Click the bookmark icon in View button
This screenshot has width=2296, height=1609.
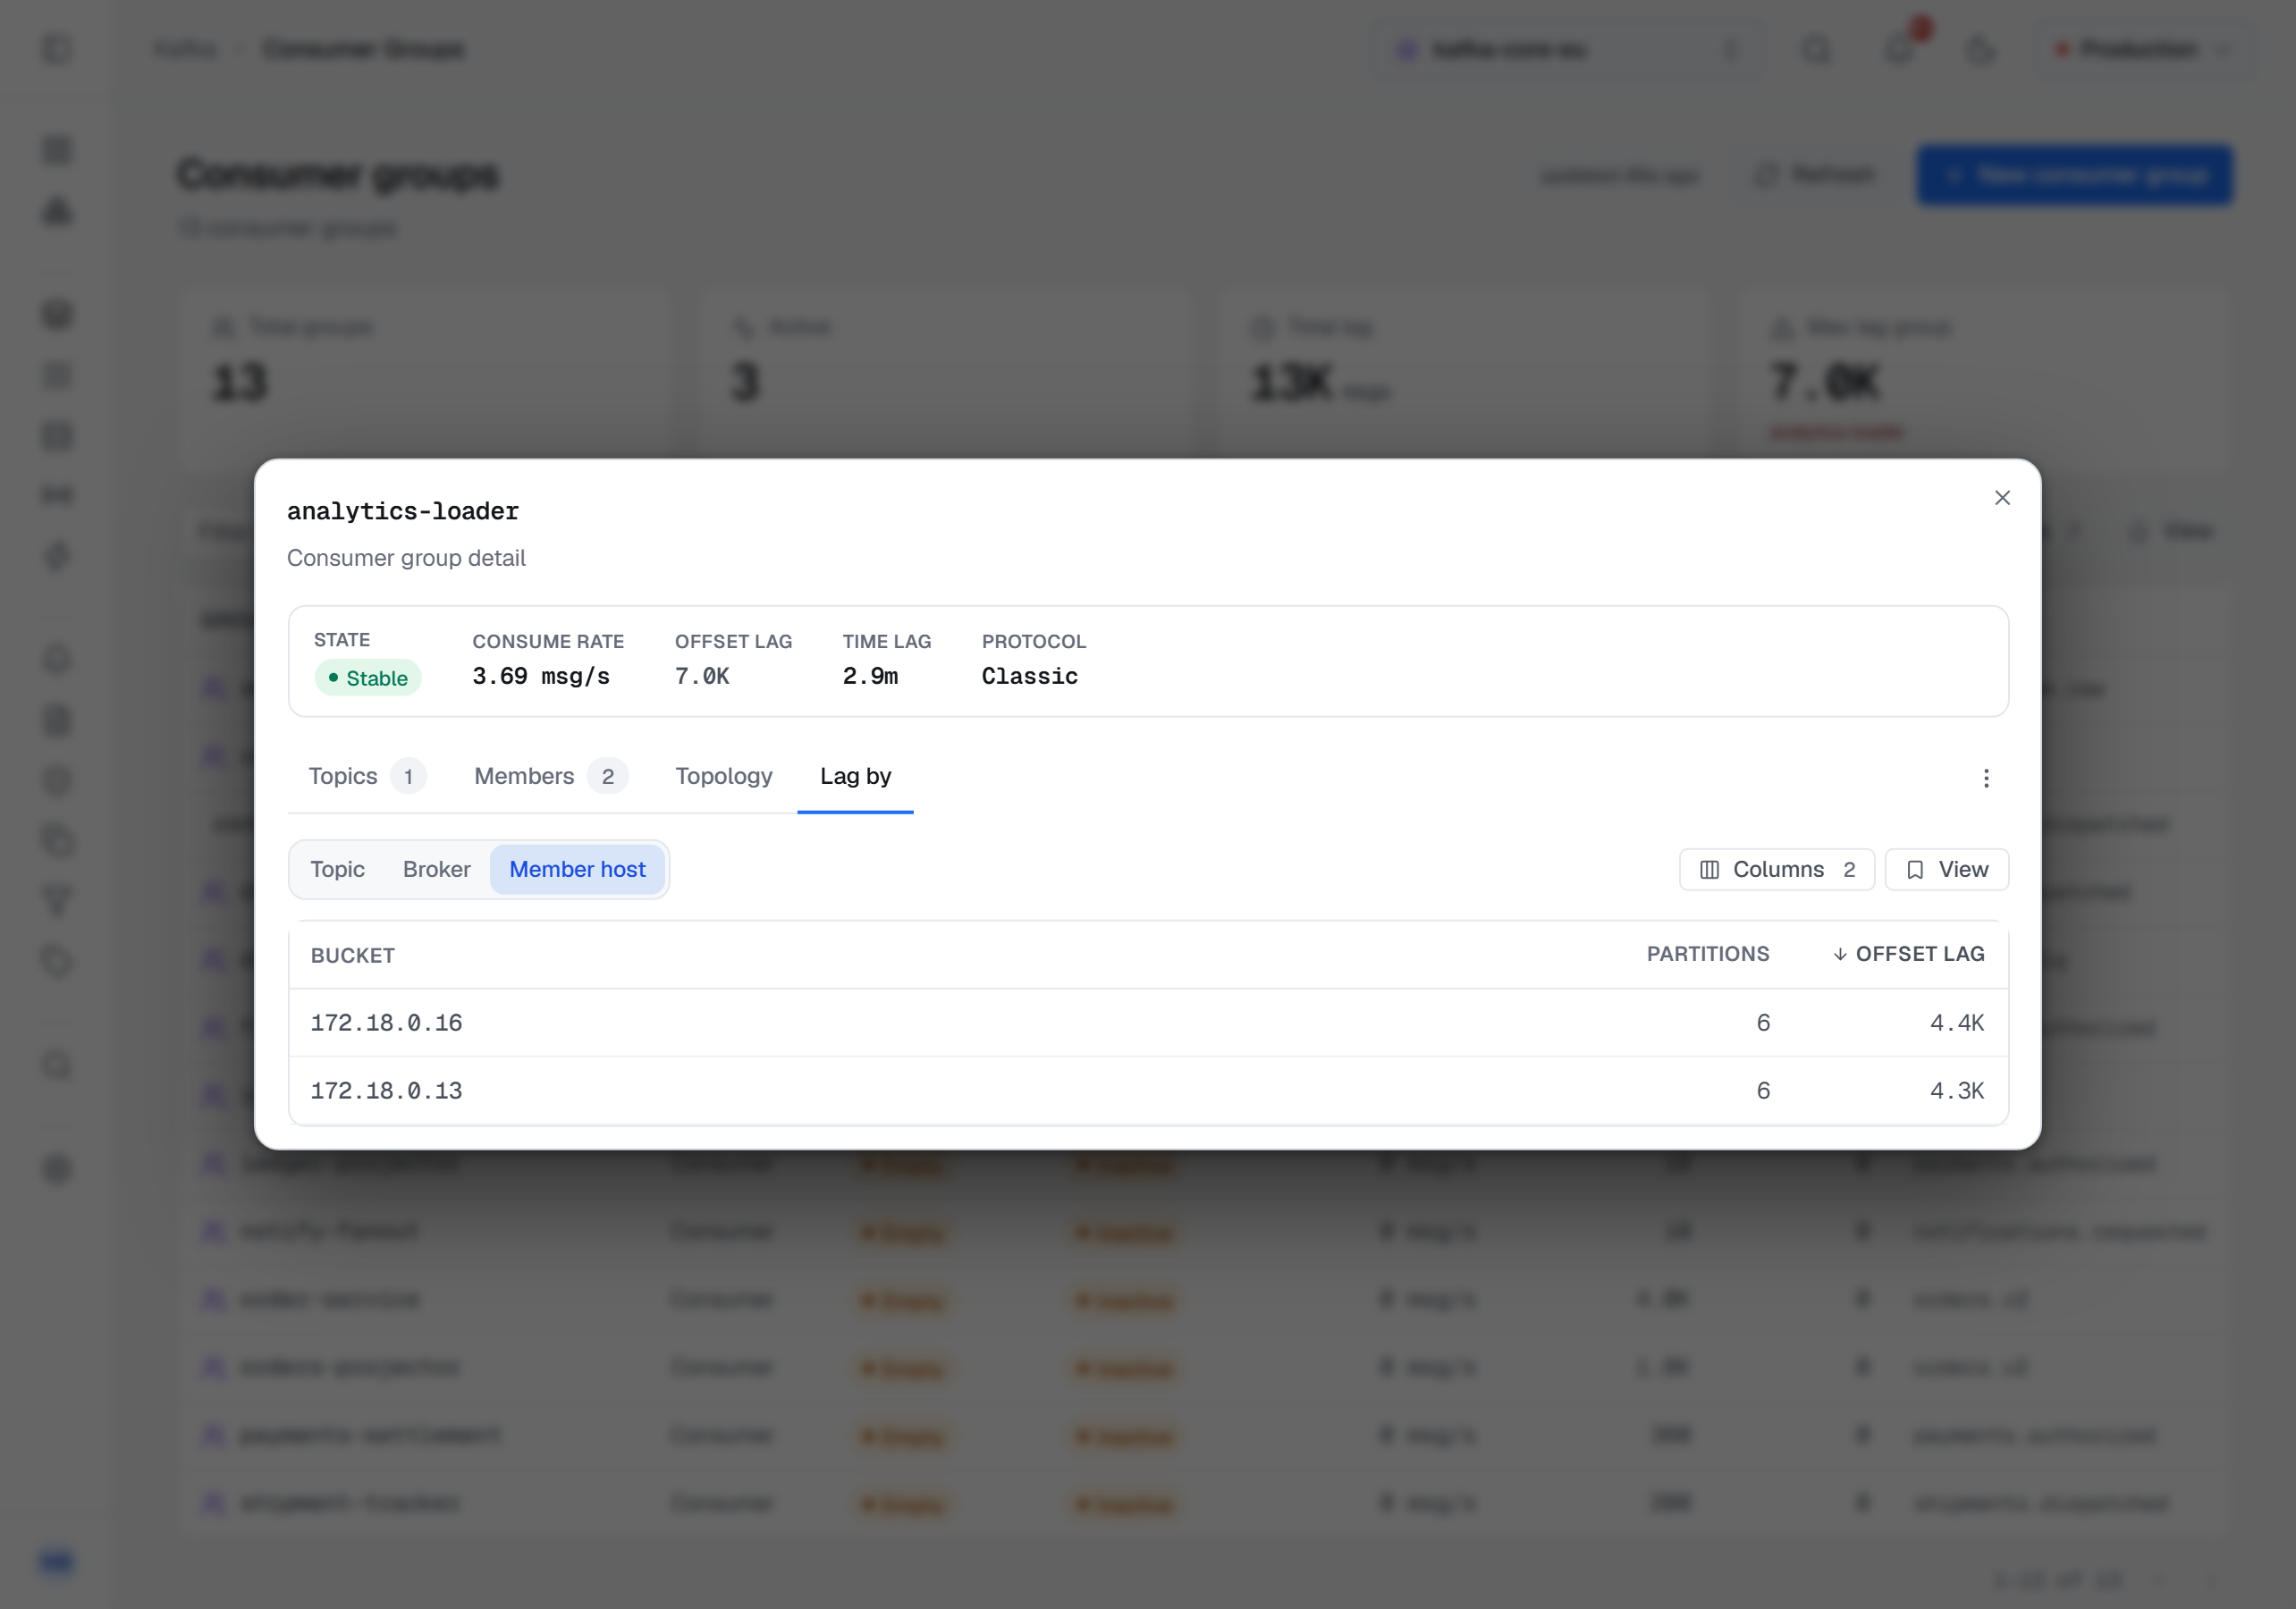tap(1915, 869)
